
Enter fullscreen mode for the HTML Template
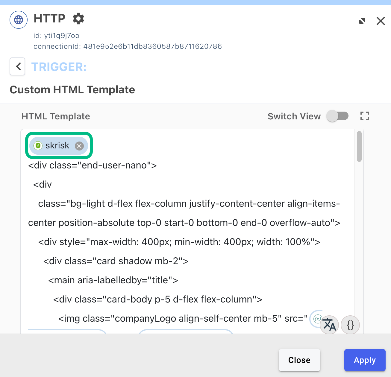[364, 116]
